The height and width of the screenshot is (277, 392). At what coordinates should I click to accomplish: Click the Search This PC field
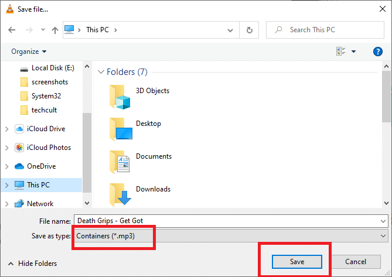coord(325,30)
